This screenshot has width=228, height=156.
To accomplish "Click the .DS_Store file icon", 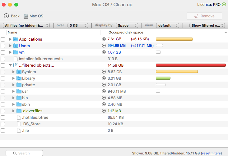I will pos(19,124).
